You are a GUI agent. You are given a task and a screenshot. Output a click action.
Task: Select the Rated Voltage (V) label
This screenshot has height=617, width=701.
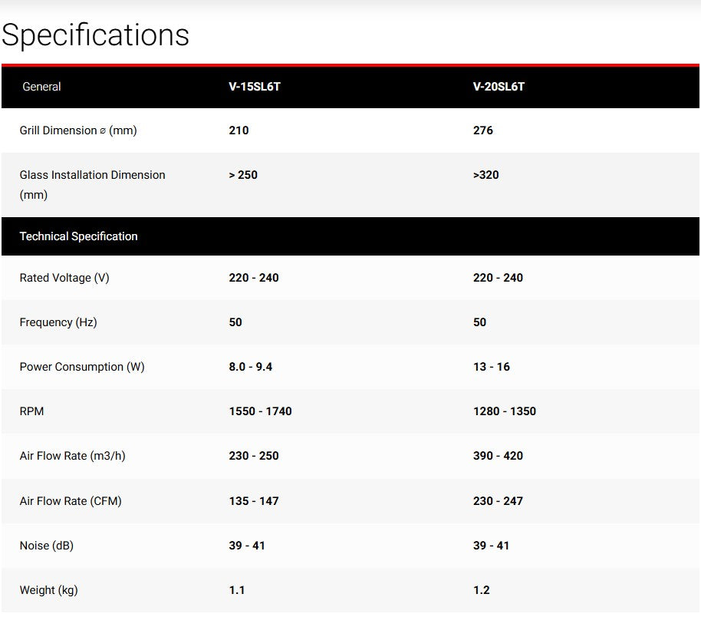click(x=64, y=278)
